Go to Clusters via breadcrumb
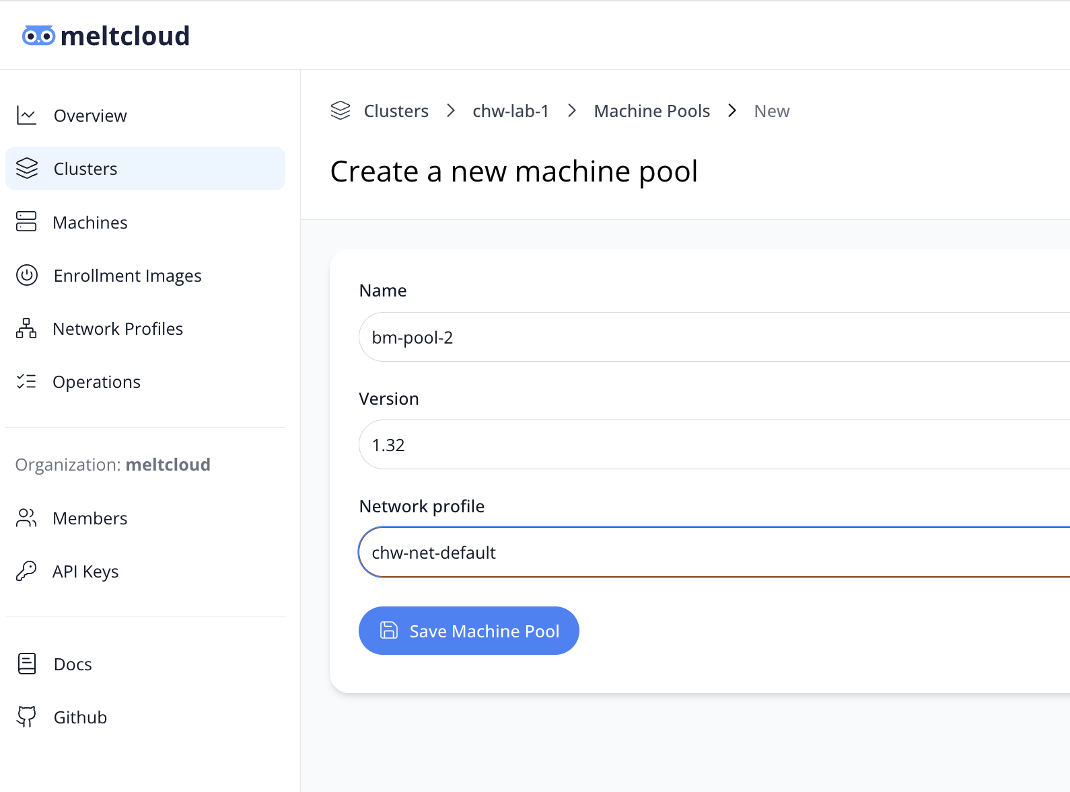The image size is (1070, 792). [396, 111]
